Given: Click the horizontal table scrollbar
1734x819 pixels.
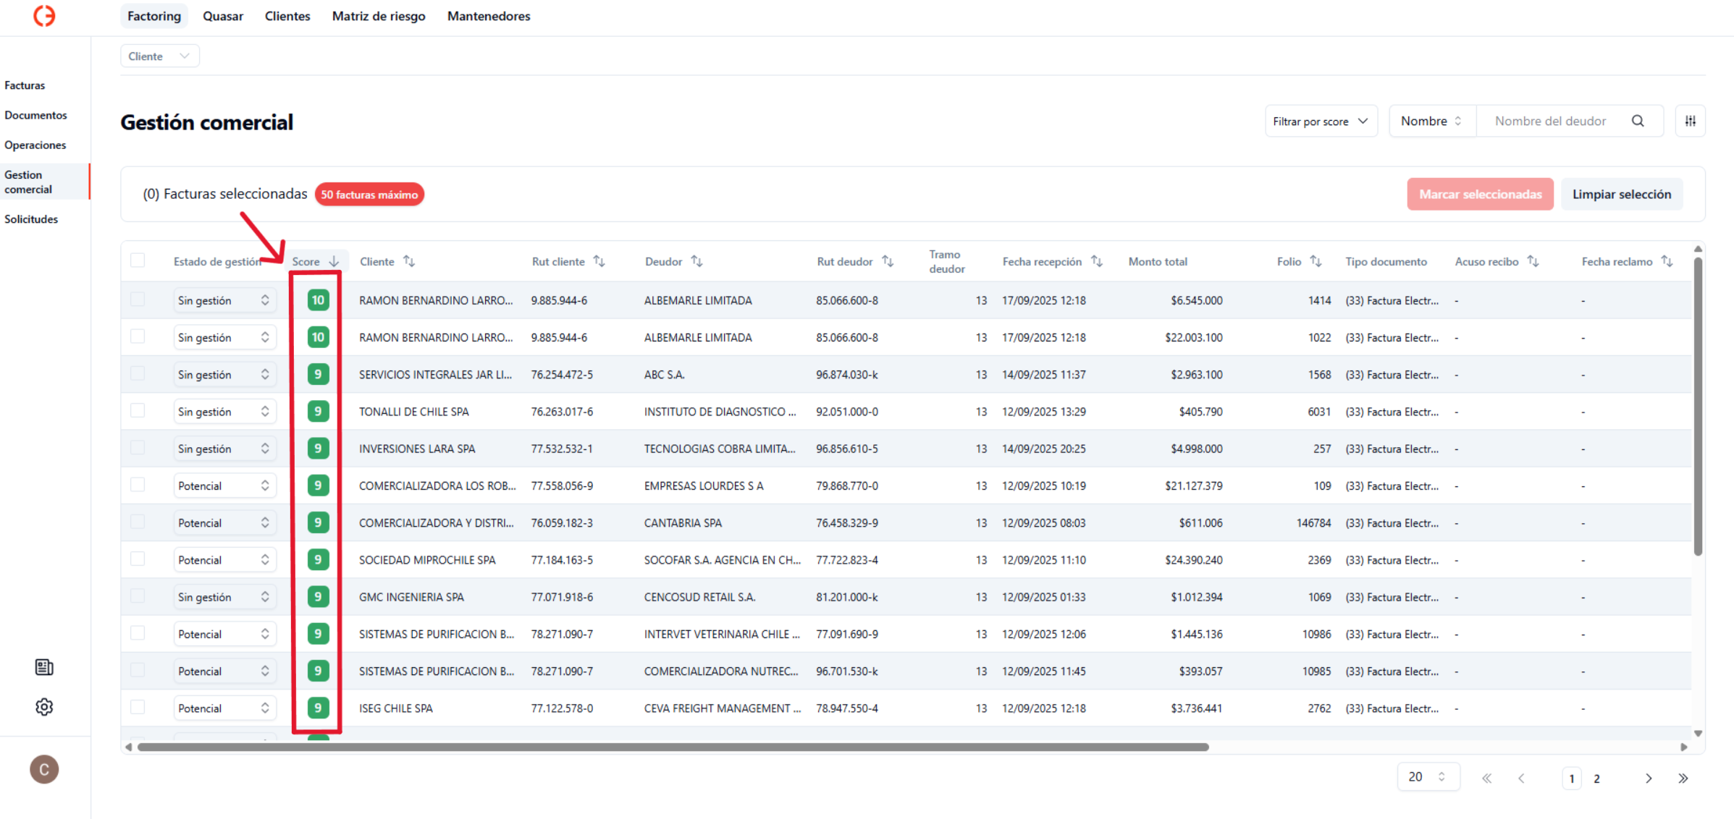Looking at the screenshot, I should click(672, 747).
